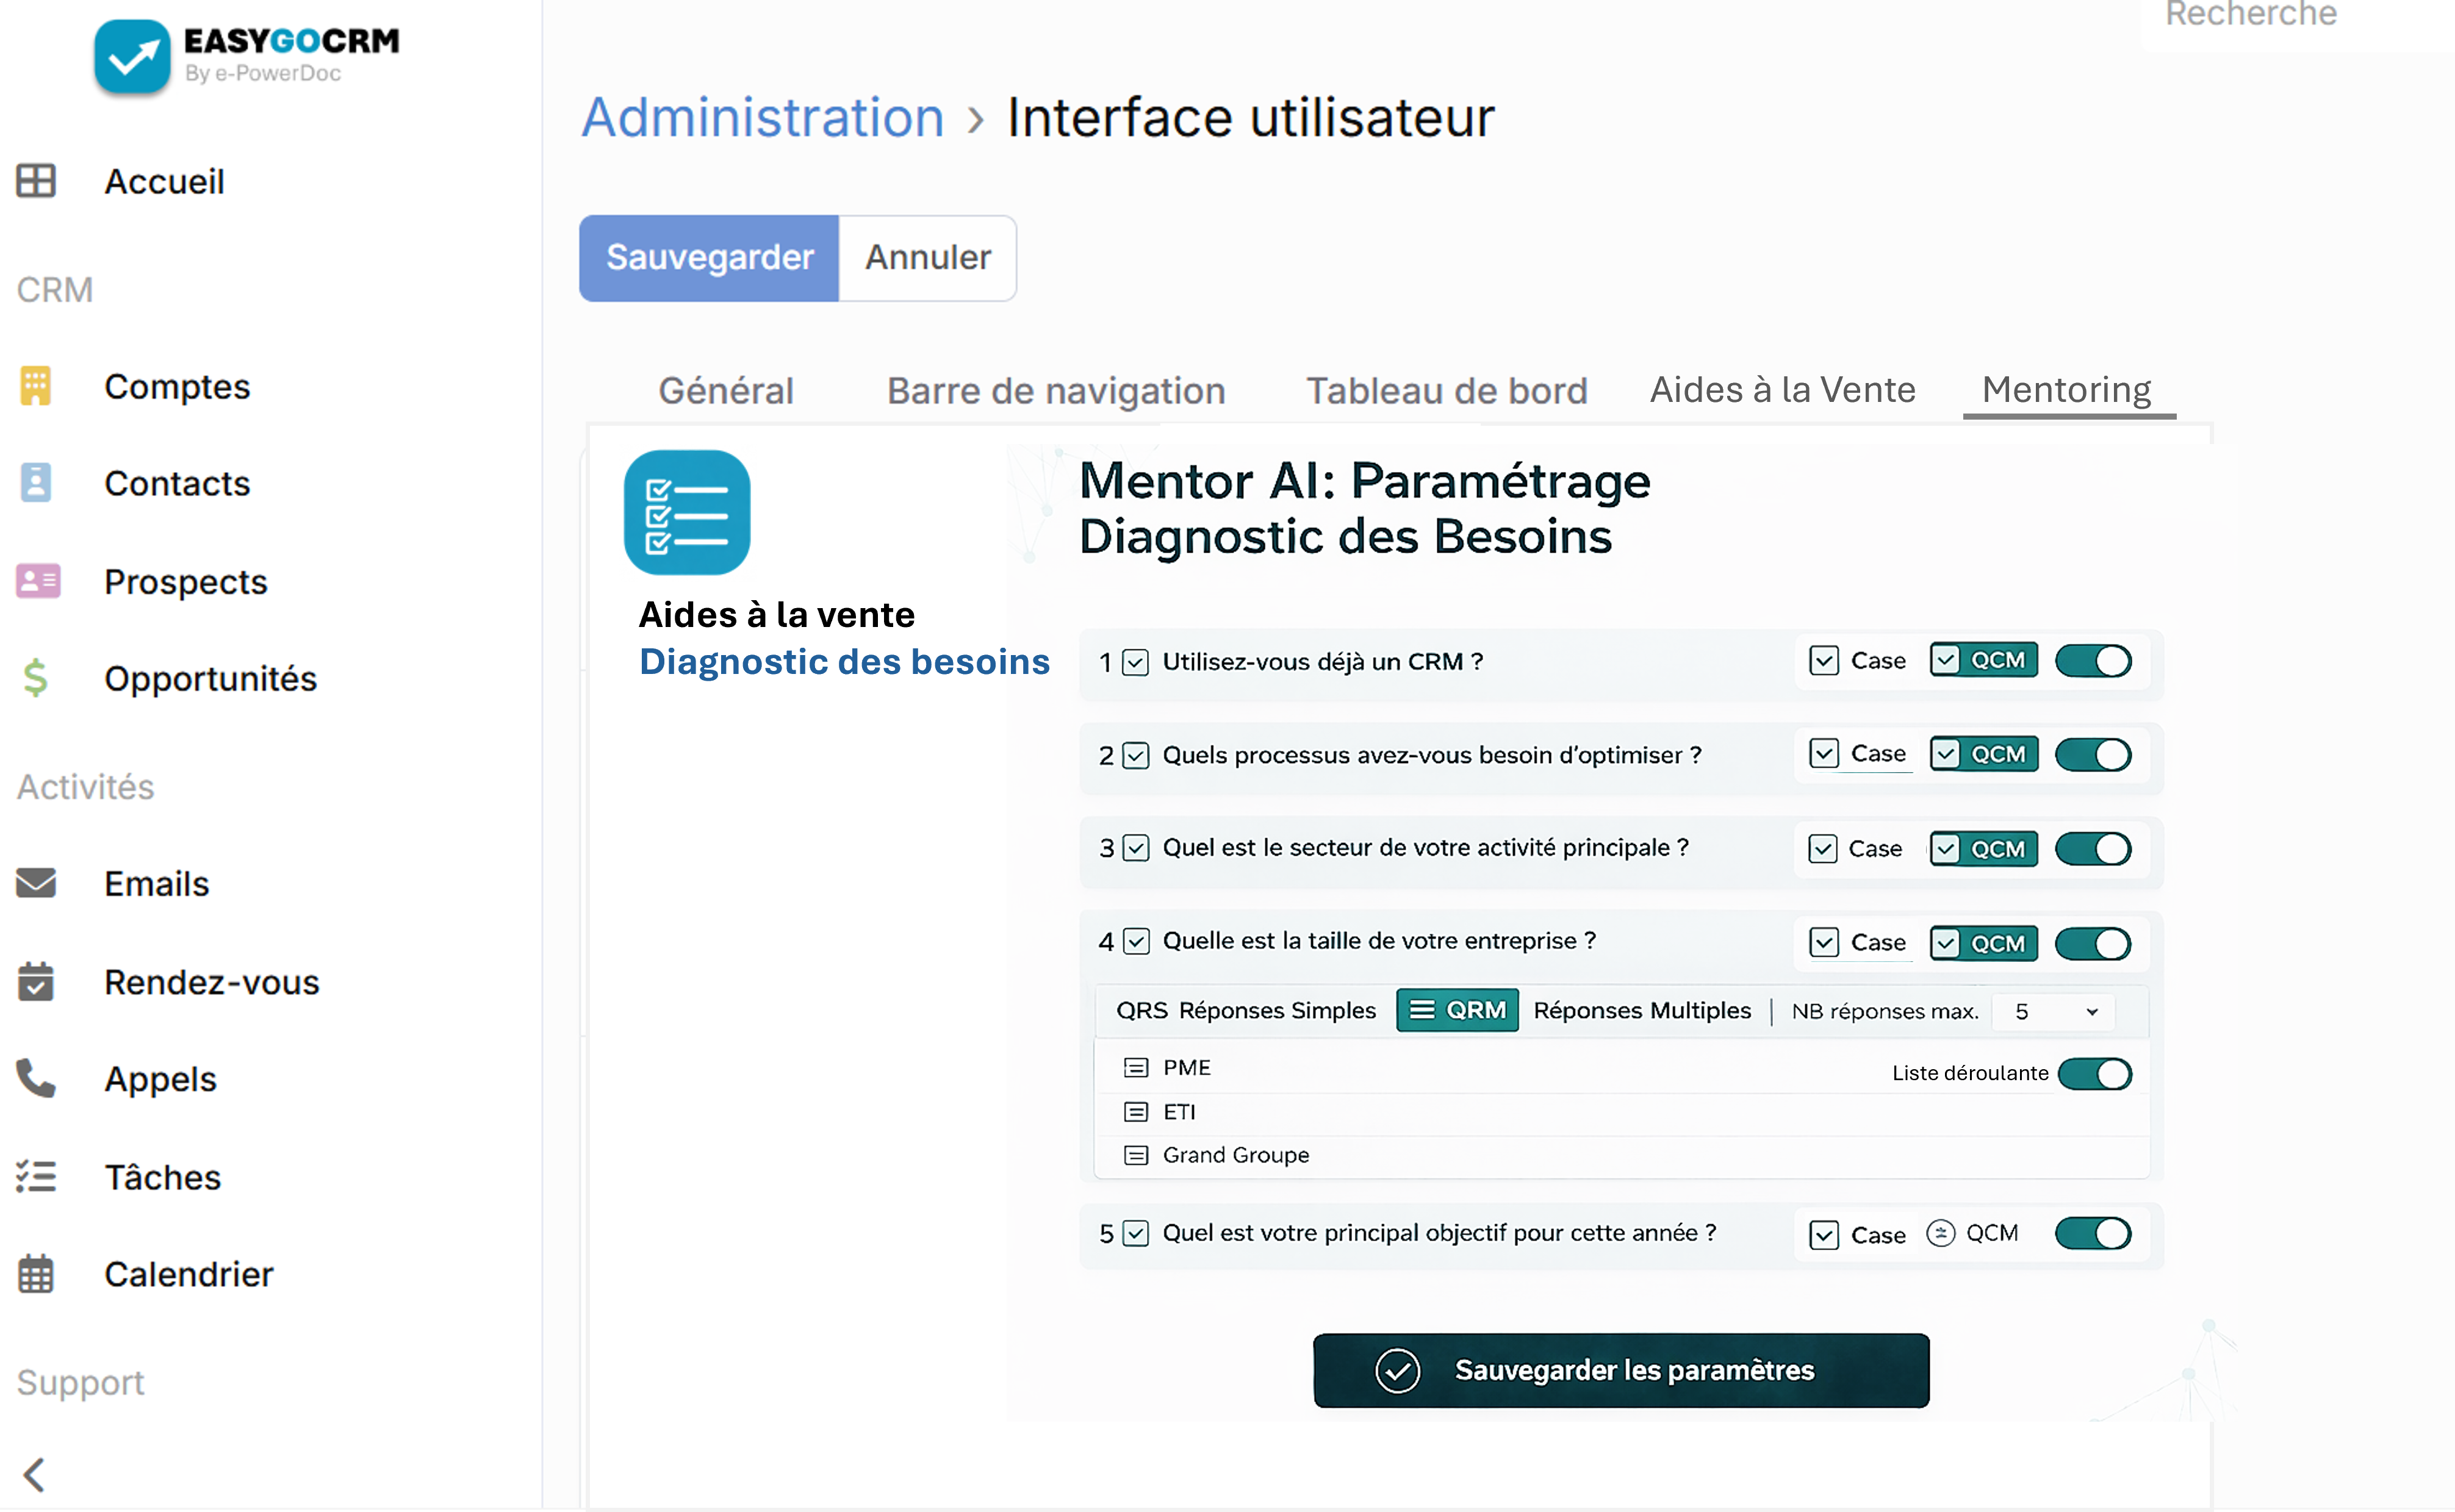Open the Tâches checklist icon
Screen dimensions: 2455x1512
click(36, 1176)
